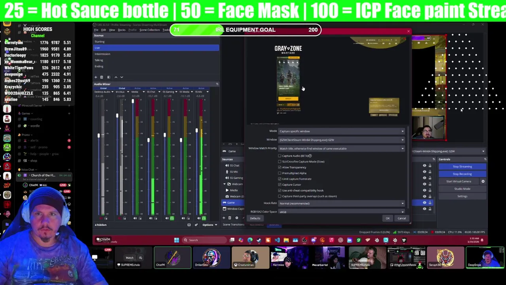Move scene down with arrow icon

coord(122,77)
